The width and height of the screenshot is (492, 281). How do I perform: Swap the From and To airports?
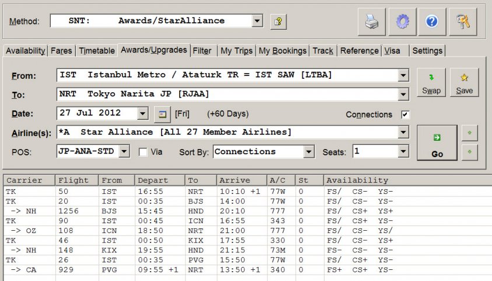431,82
